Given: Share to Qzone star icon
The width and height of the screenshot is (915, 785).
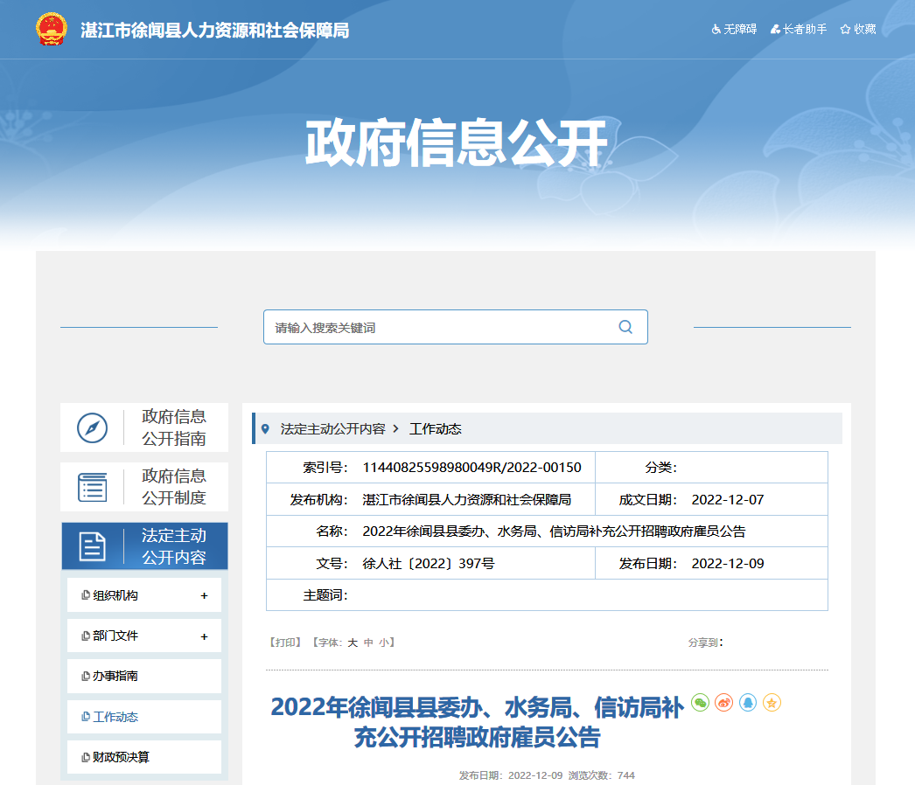Looking at the screenshot, I should (x=771, y=702).
